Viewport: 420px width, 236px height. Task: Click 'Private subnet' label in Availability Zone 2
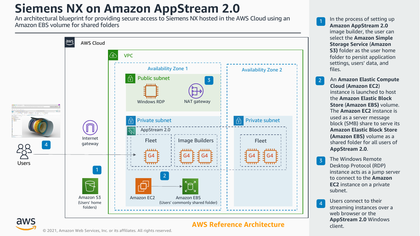263,120
